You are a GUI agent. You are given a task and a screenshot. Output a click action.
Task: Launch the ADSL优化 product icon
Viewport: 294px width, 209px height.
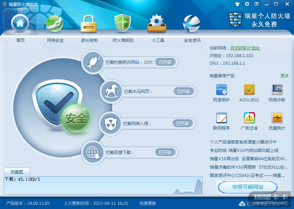click(249, 90)
